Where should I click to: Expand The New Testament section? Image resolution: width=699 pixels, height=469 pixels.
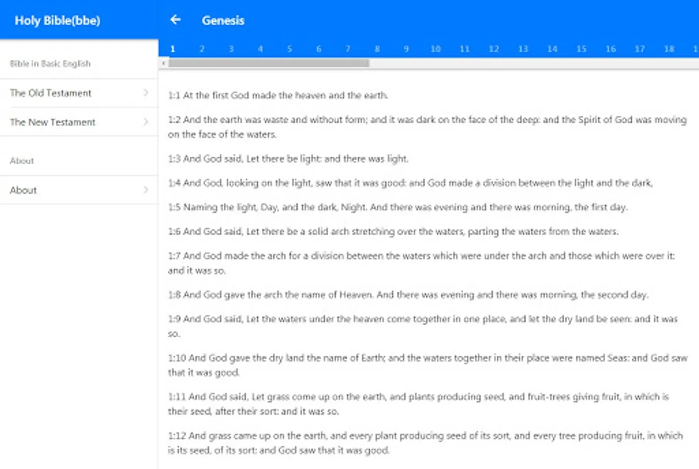pos(78,122)
